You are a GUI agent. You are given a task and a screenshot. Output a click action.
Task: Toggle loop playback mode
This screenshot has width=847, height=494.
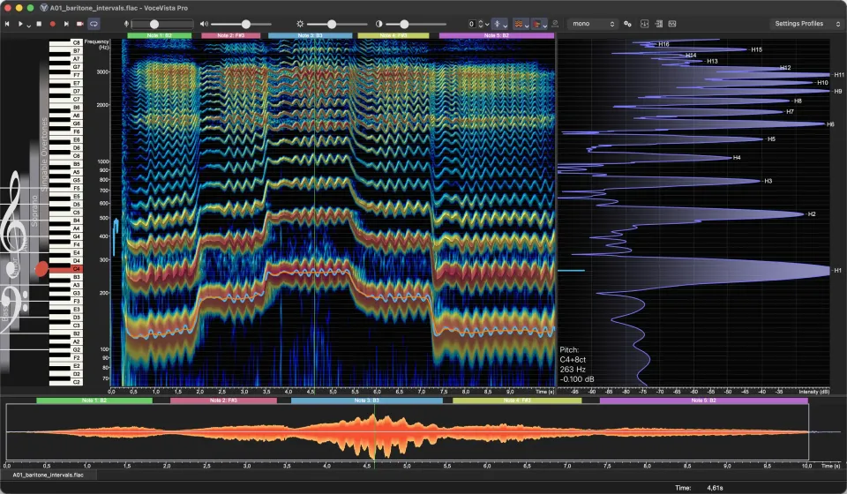[94, 24]
